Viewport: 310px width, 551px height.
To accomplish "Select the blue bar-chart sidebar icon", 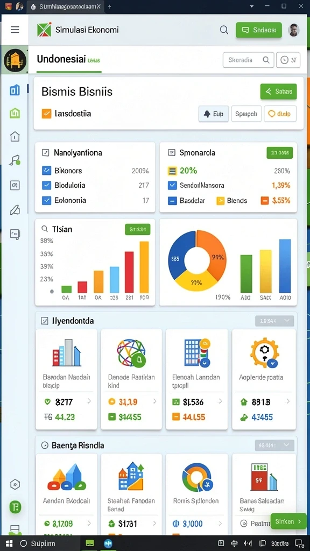I will pyautogui.click(x=15, y=90).
